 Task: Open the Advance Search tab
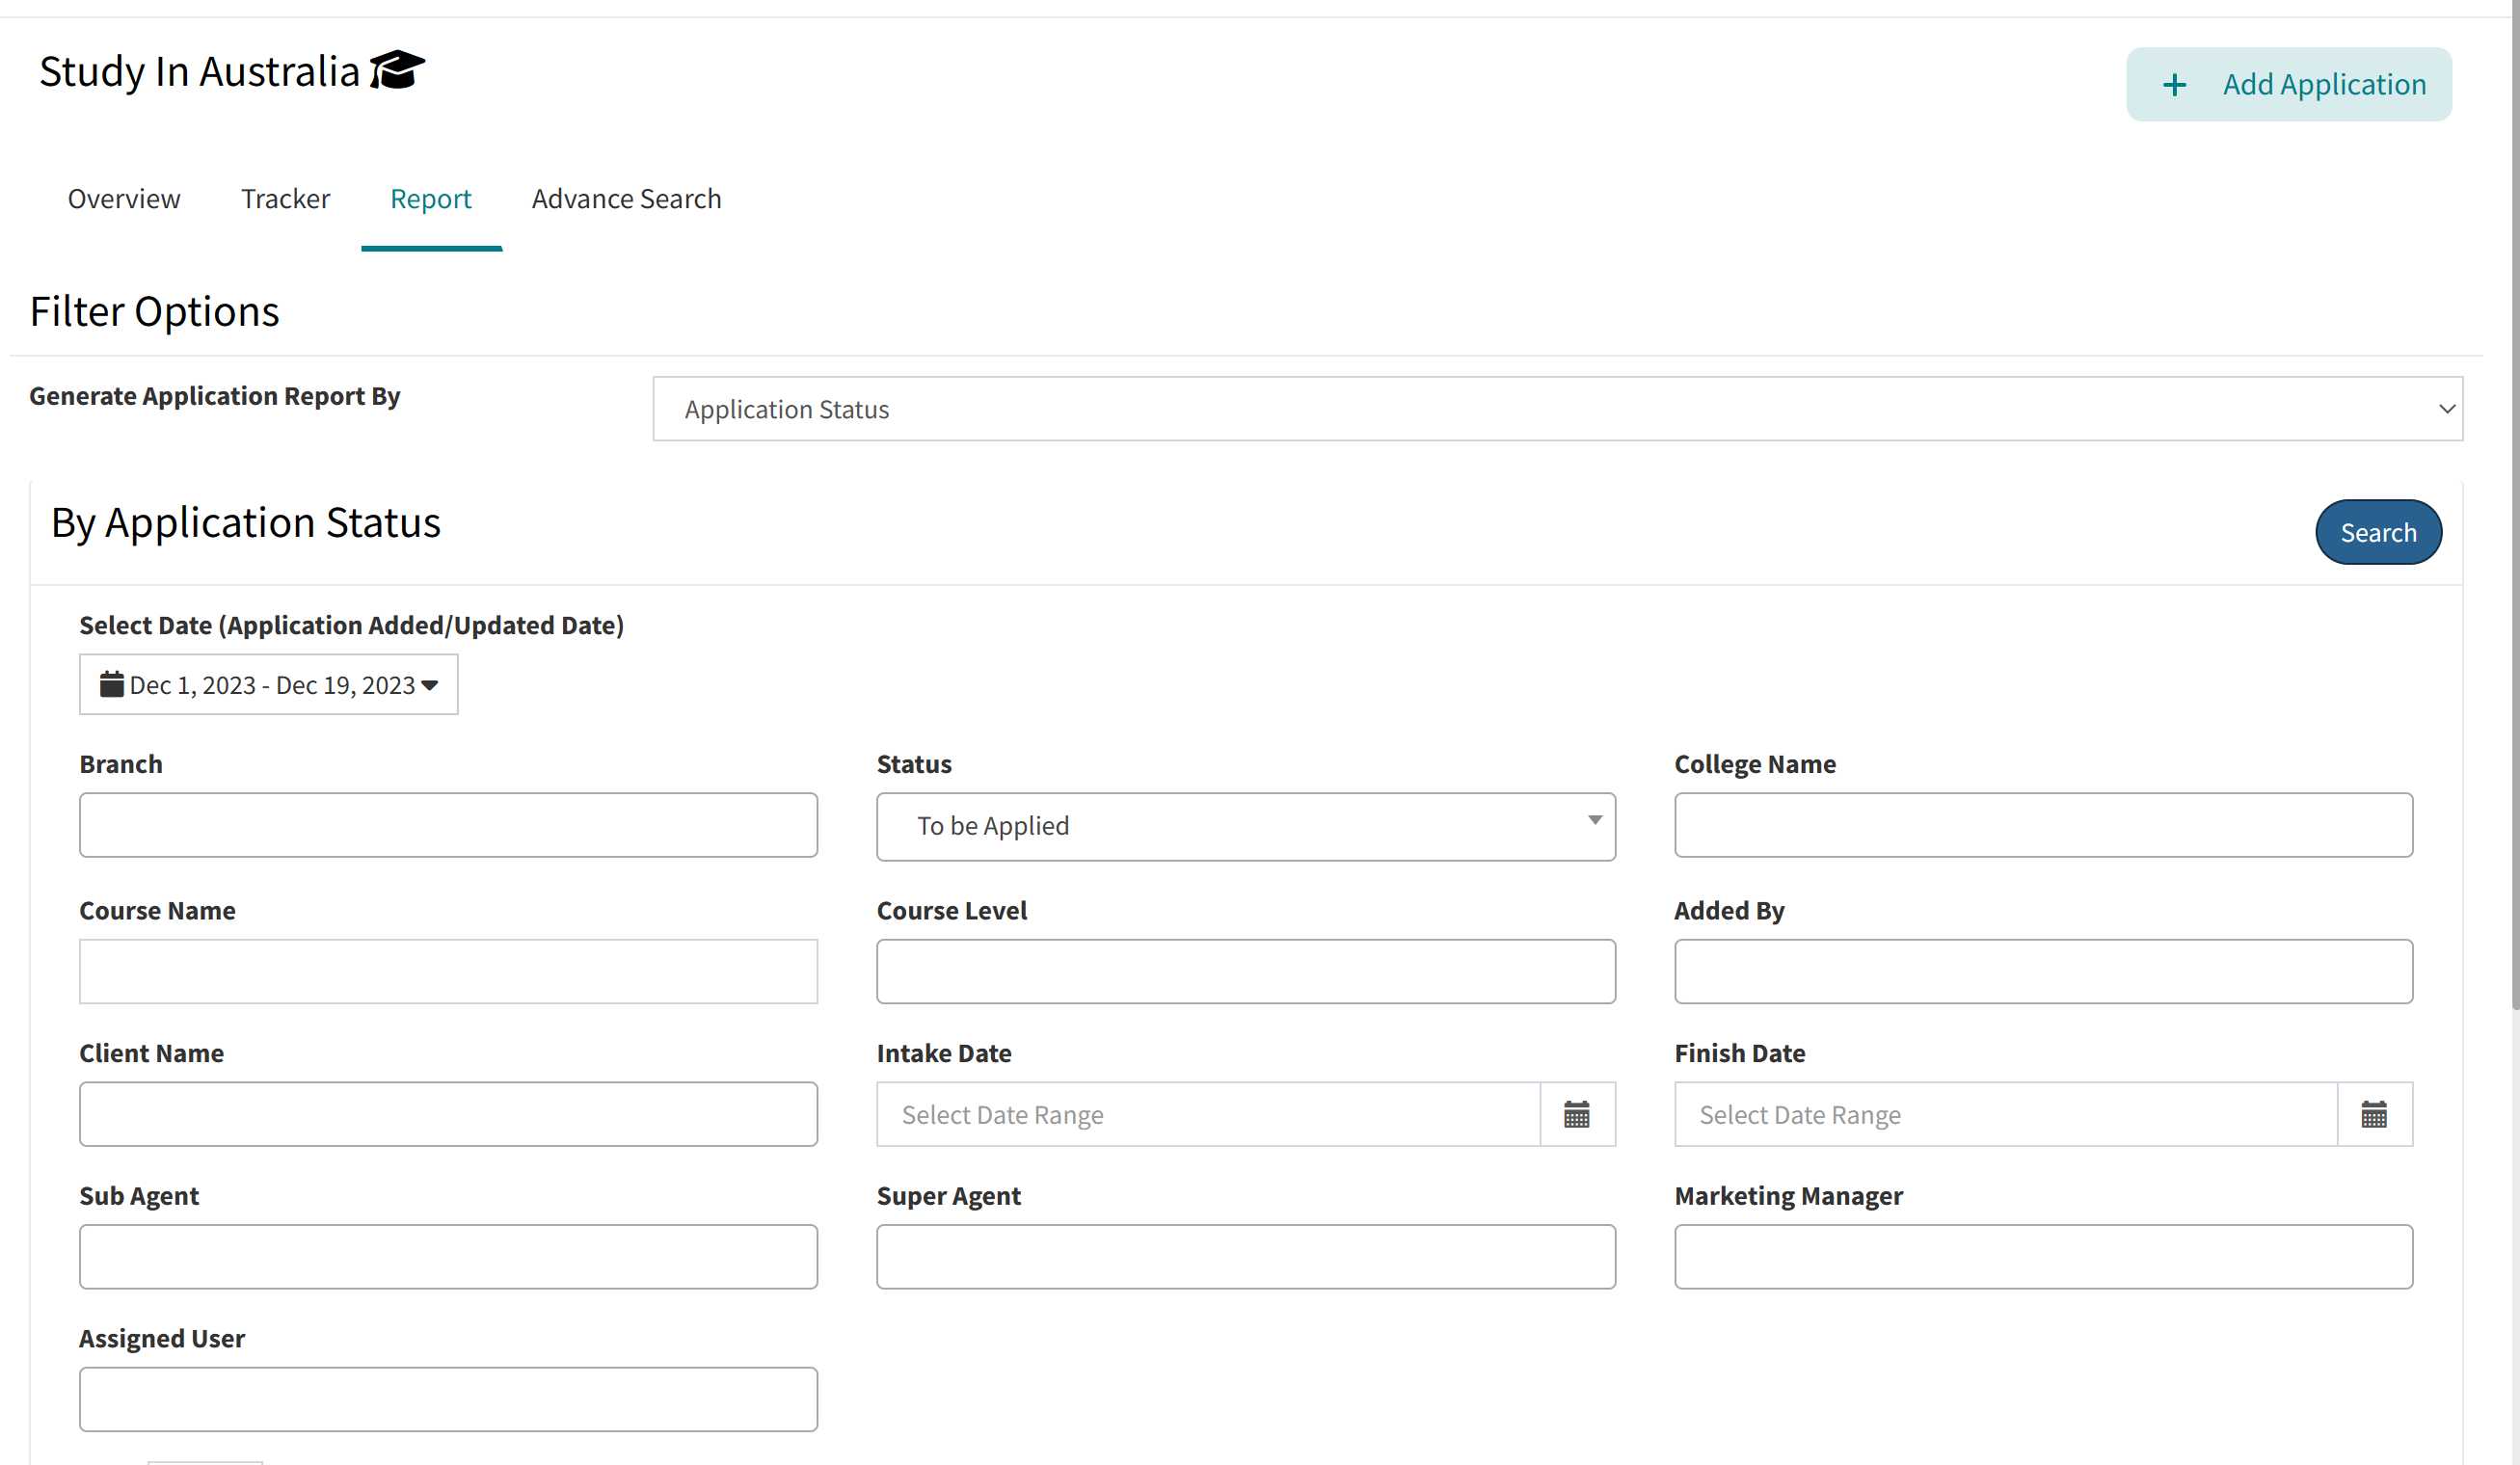(626, 199)
